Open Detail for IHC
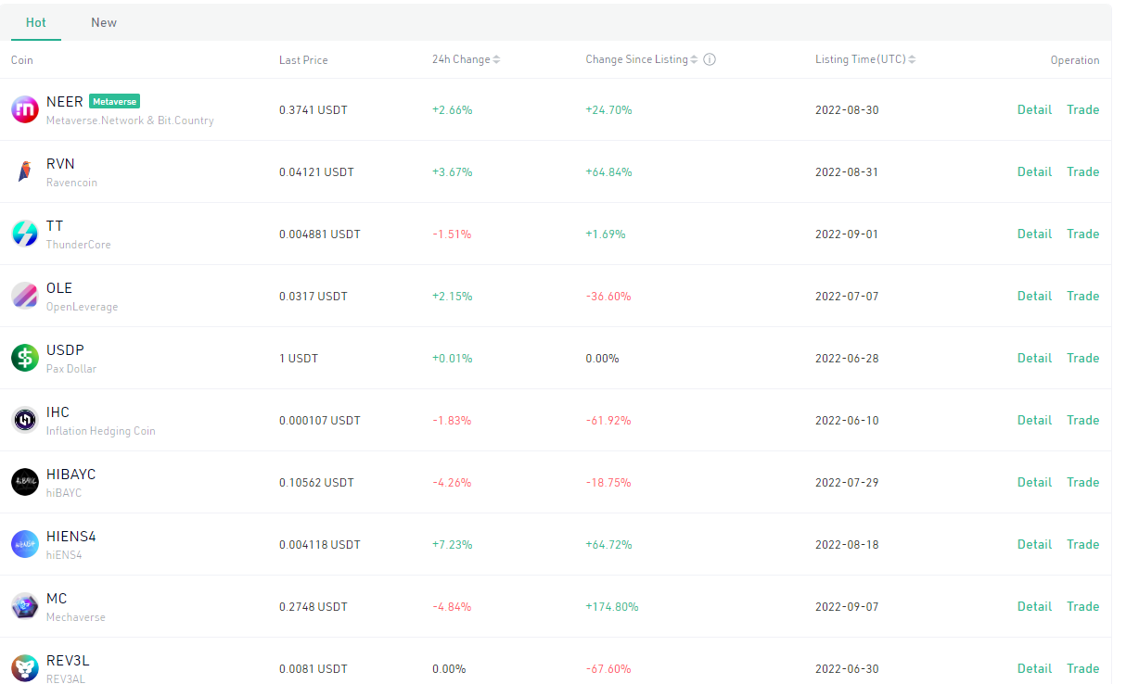This screenshot has height=684, width=1139. [1034, 420]
